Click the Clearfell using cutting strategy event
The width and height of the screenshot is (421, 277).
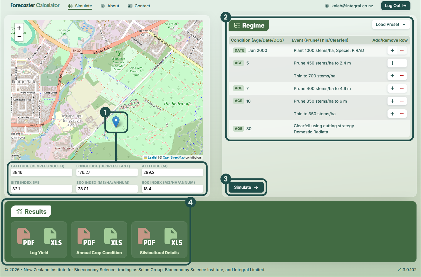click(x=324, y=129)
